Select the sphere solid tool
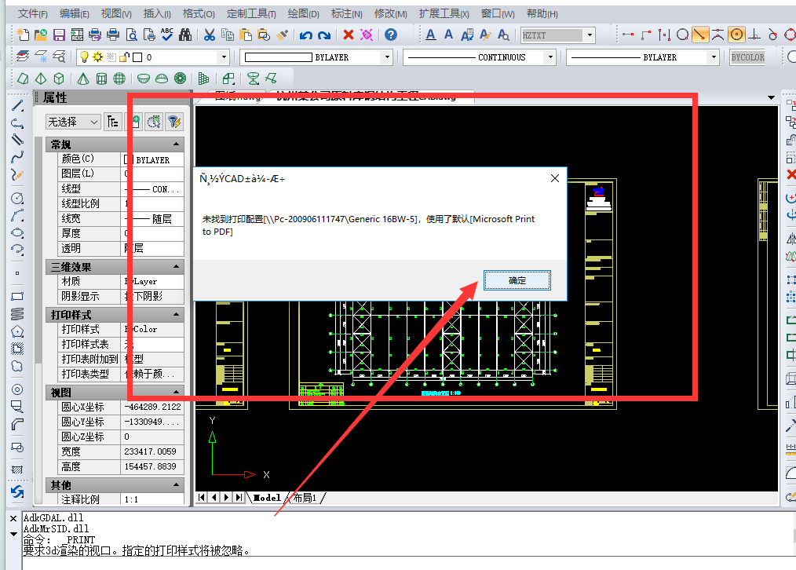Image resolution: width=796 pixels, height=570 pixels. coord(119,79)
